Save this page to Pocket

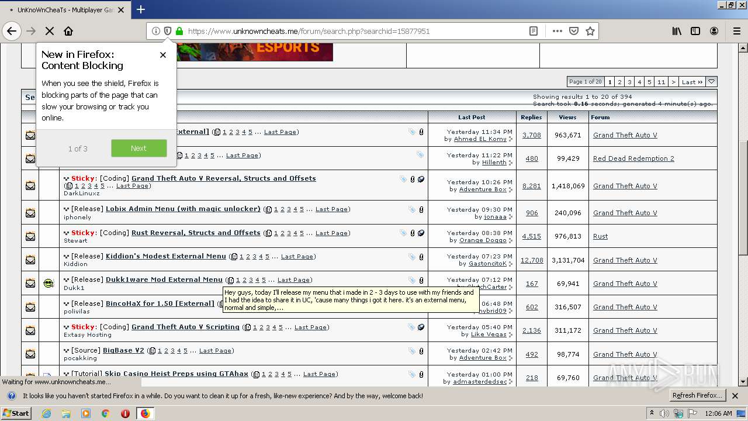[574, 31]
